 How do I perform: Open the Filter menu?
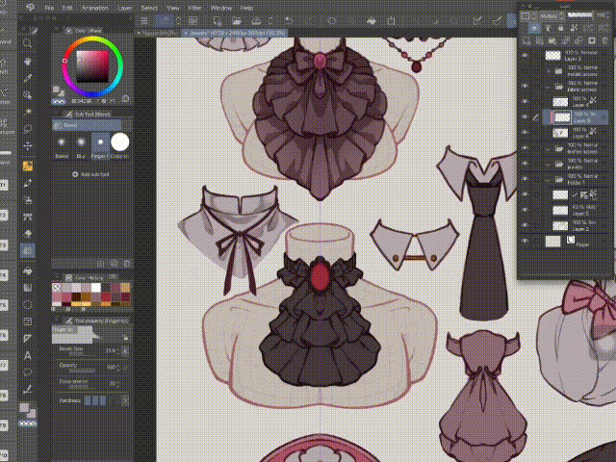click(x=195, y=7)
